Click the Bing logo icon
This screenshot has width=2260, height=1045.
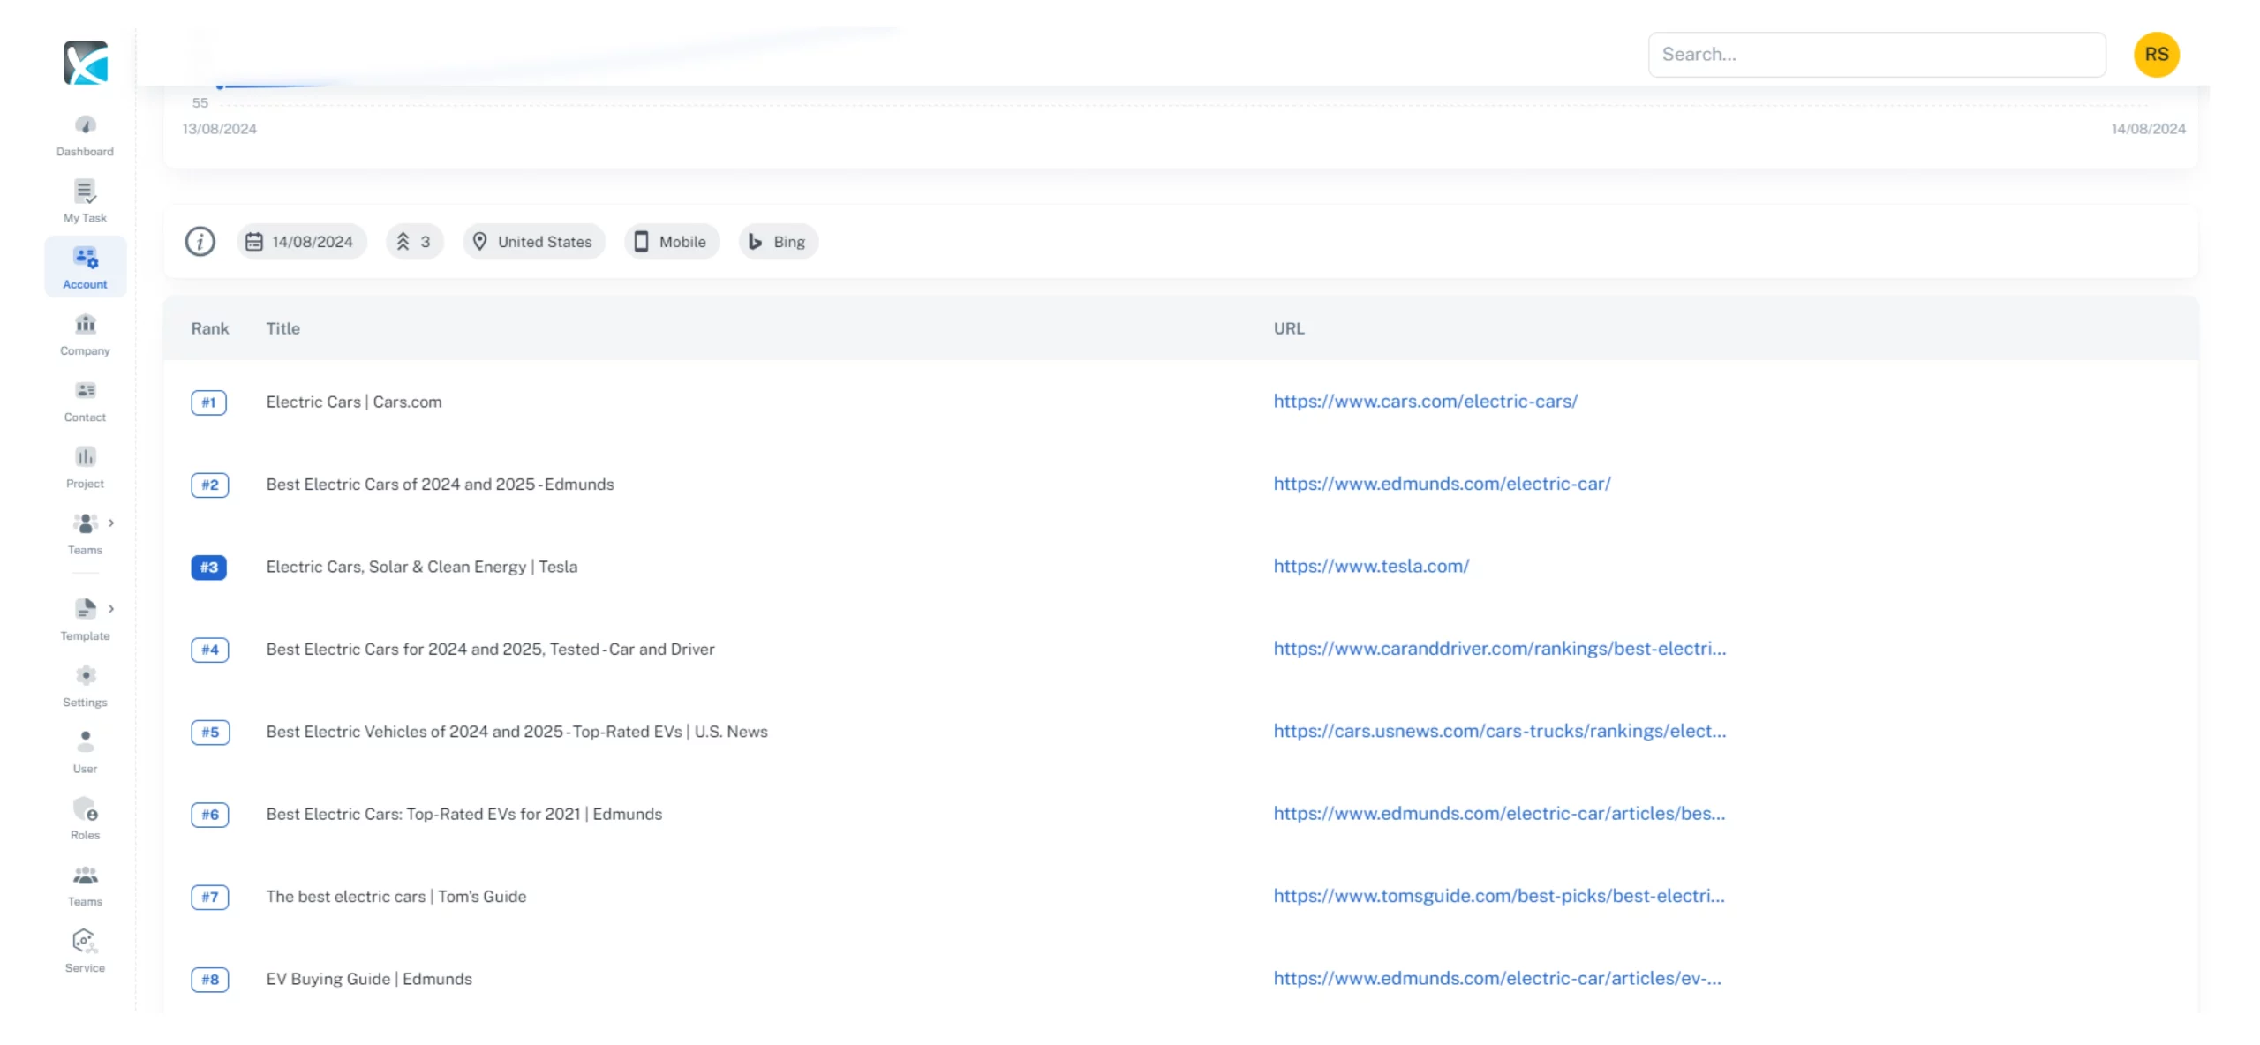pos(755,241)
